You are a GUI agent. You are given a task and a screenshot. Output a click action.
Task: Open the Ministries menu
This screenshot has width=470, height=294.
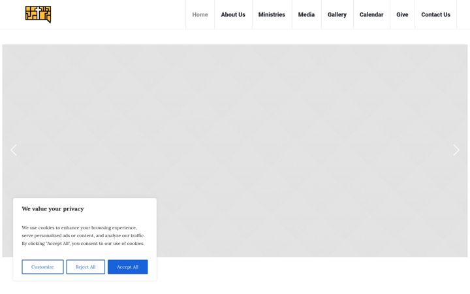click(x=272, y=14)
